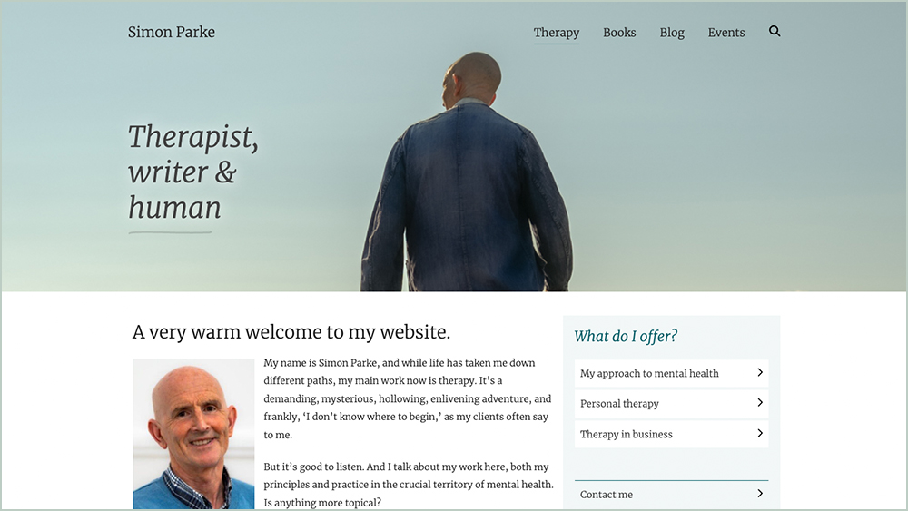Click arrow beside Therapy in business
The height and width of the screenshot is (511, 908).
coord(760,434)
